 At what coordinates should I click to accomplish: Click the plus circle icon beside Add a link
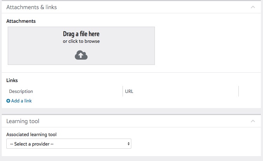coord(8,101)
